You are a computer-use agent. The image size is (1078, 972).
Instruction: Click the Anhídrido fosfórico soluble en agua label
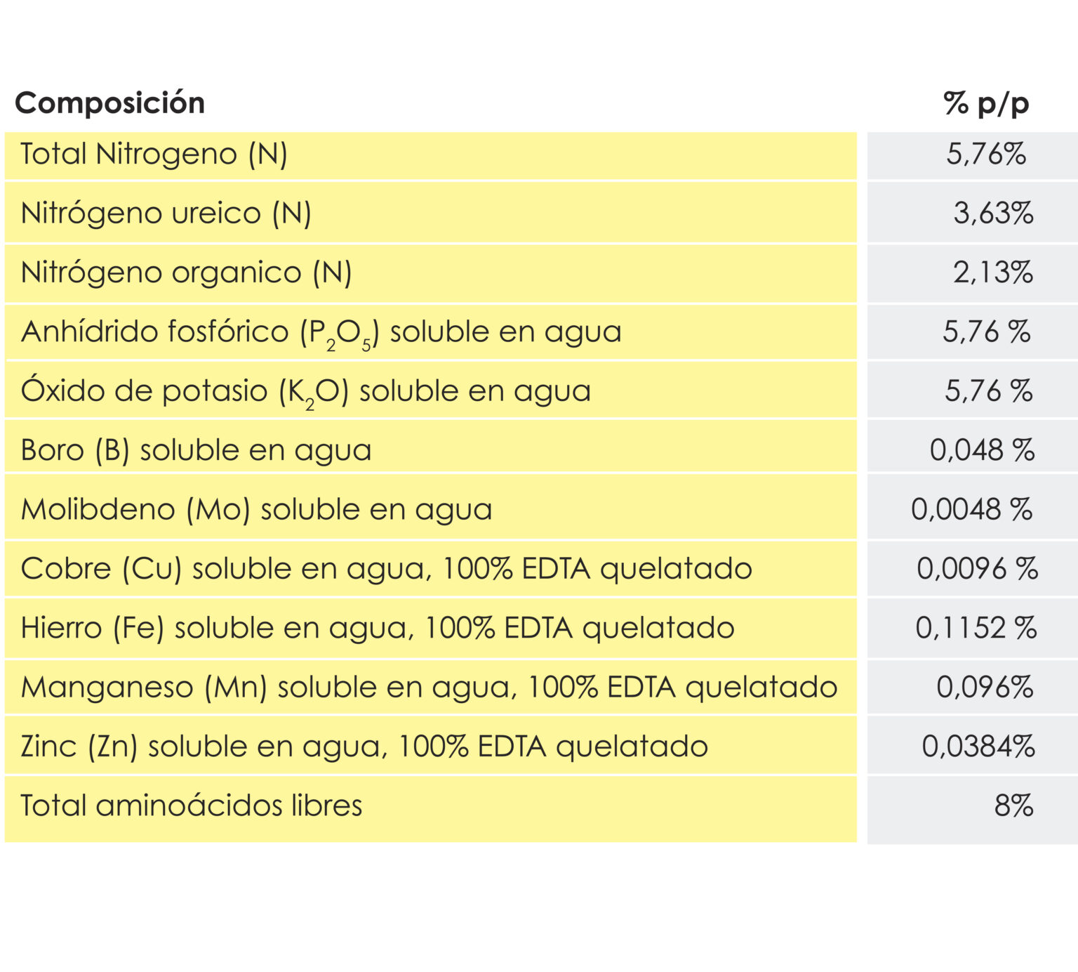321,332
